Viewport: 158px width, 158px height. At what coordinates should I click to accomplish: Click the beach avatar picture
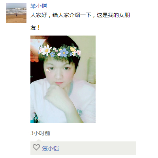[x=16, y=13]
